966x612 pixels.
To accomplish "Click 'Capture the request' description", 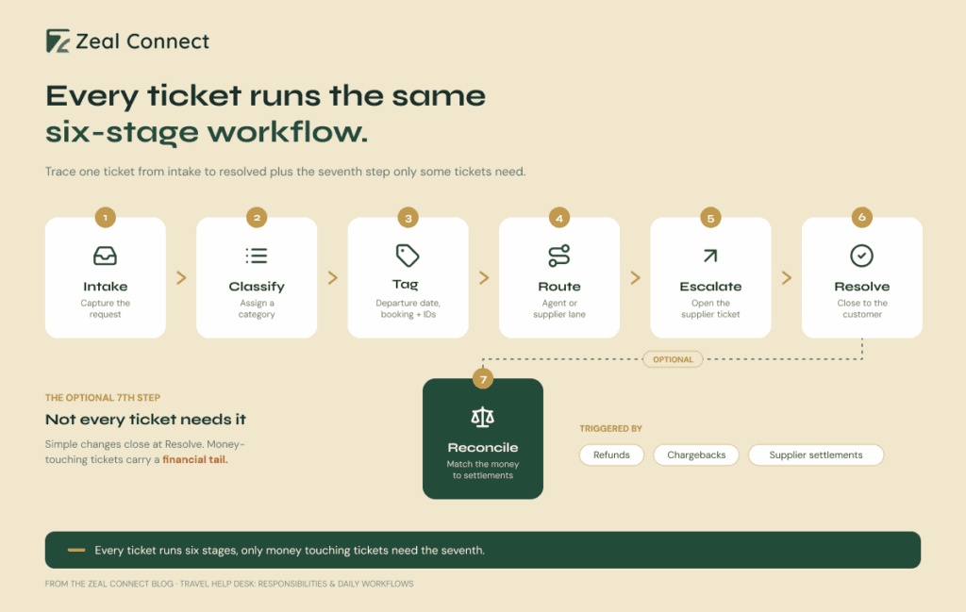I will click(106, 308).
